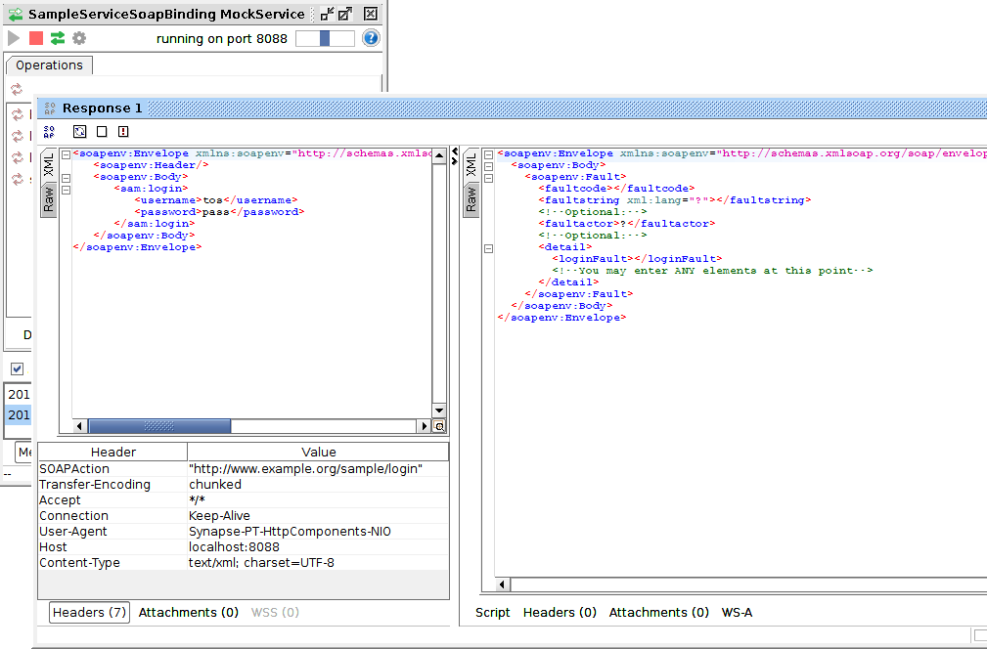
Task: Show the response WS-A tab
Action: [737, 613]
